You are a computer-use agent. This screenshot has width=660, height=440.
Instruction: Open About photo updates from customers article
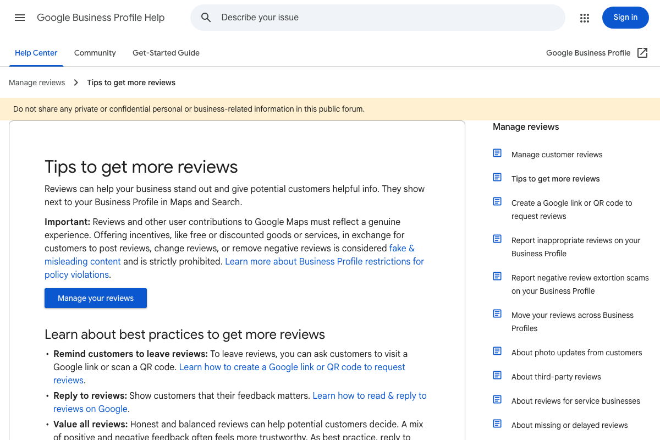click(576, 353)
